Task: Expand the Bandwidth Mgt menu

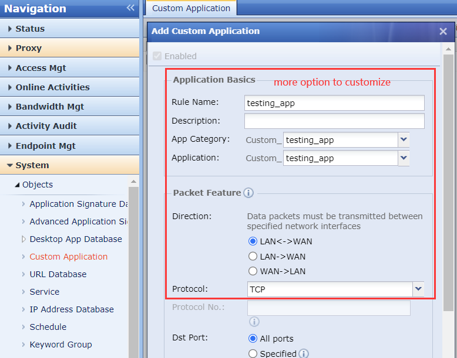Action: 50,107
